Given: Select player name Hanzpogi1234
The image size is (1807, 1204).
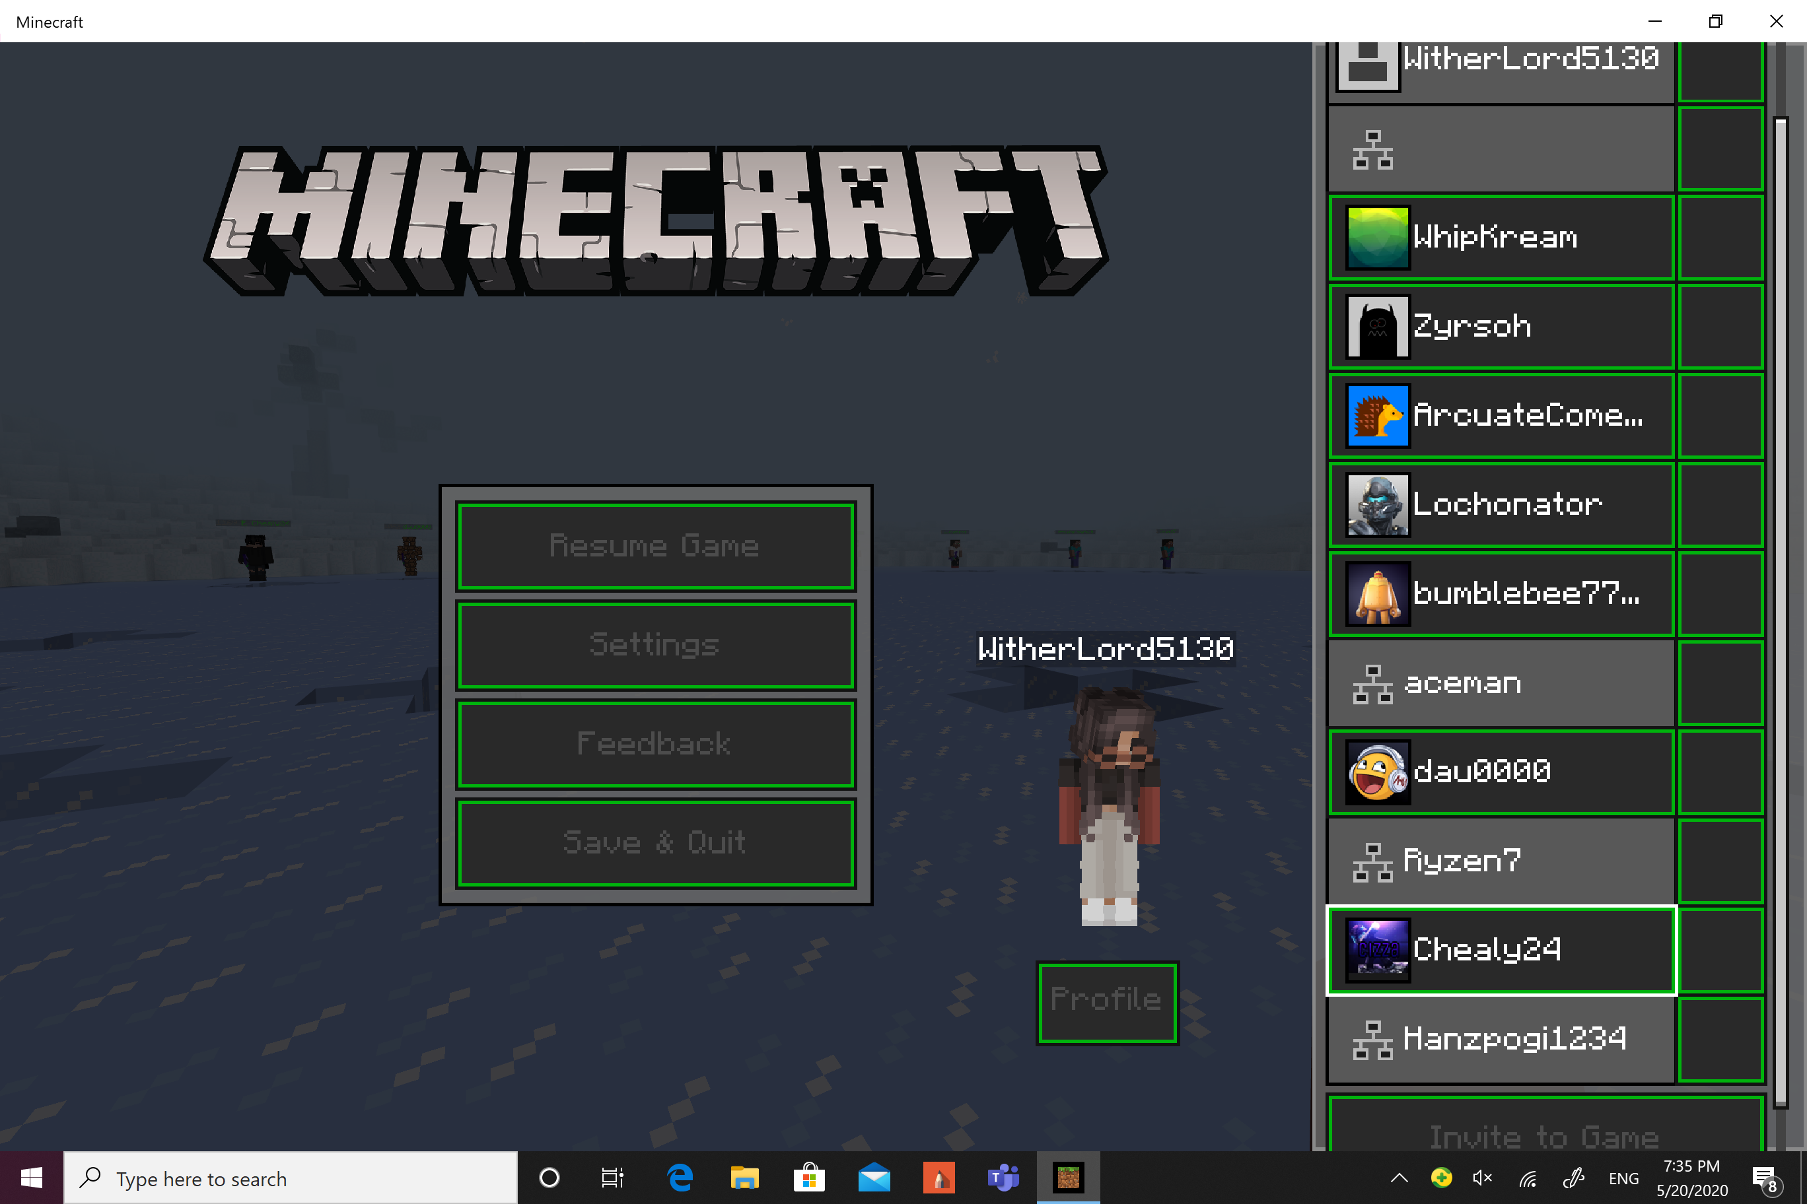Looking at the screenshot, I should [1514, 1040].
